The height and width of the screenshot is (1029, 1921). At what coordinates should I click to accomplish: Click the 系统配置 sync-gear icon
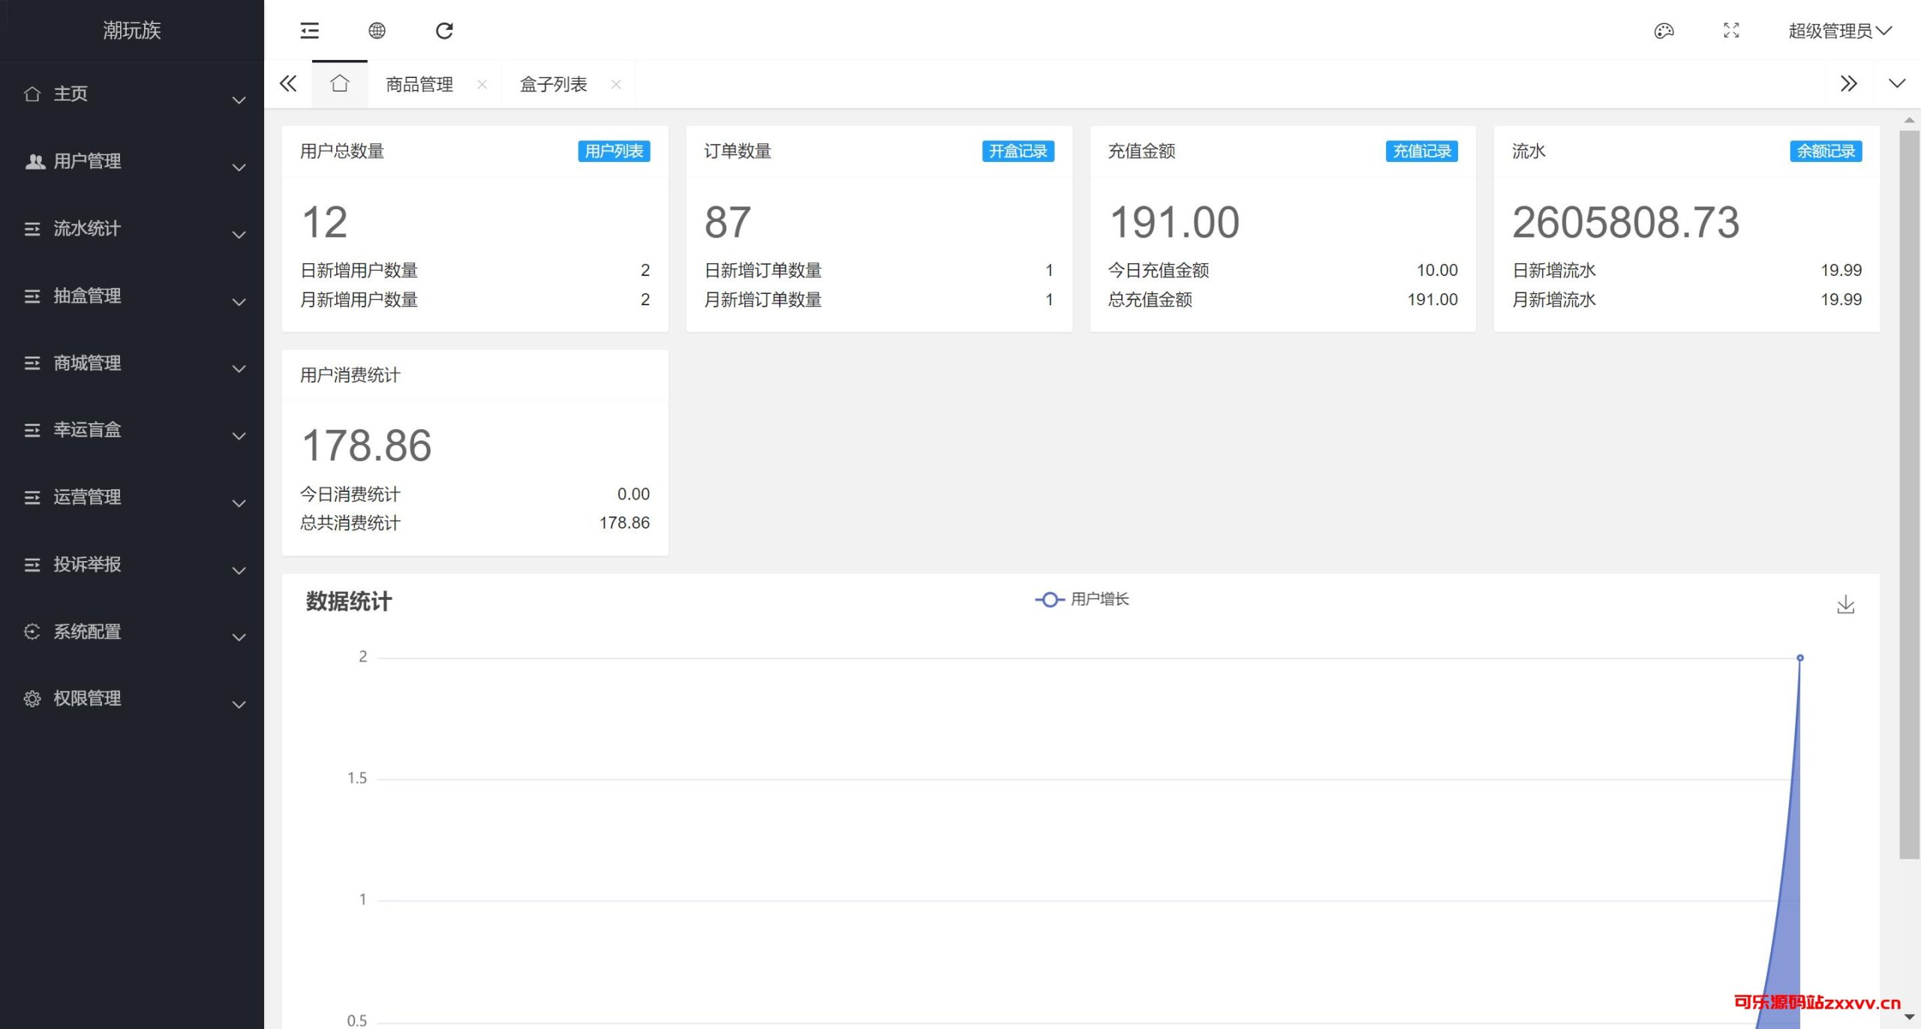[x=32, y=631]
